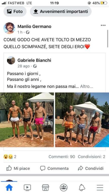The height and width of the screenshot is (194, 109).
Task: Tap Gabriele Bianchi's avatar thumbnail
Action: click(x=11, y=60)
